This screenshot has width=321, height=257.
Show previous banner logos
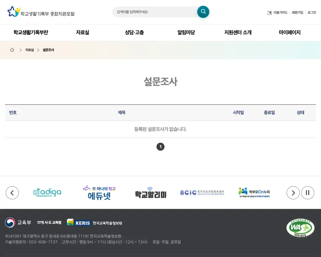coord(12,193)
